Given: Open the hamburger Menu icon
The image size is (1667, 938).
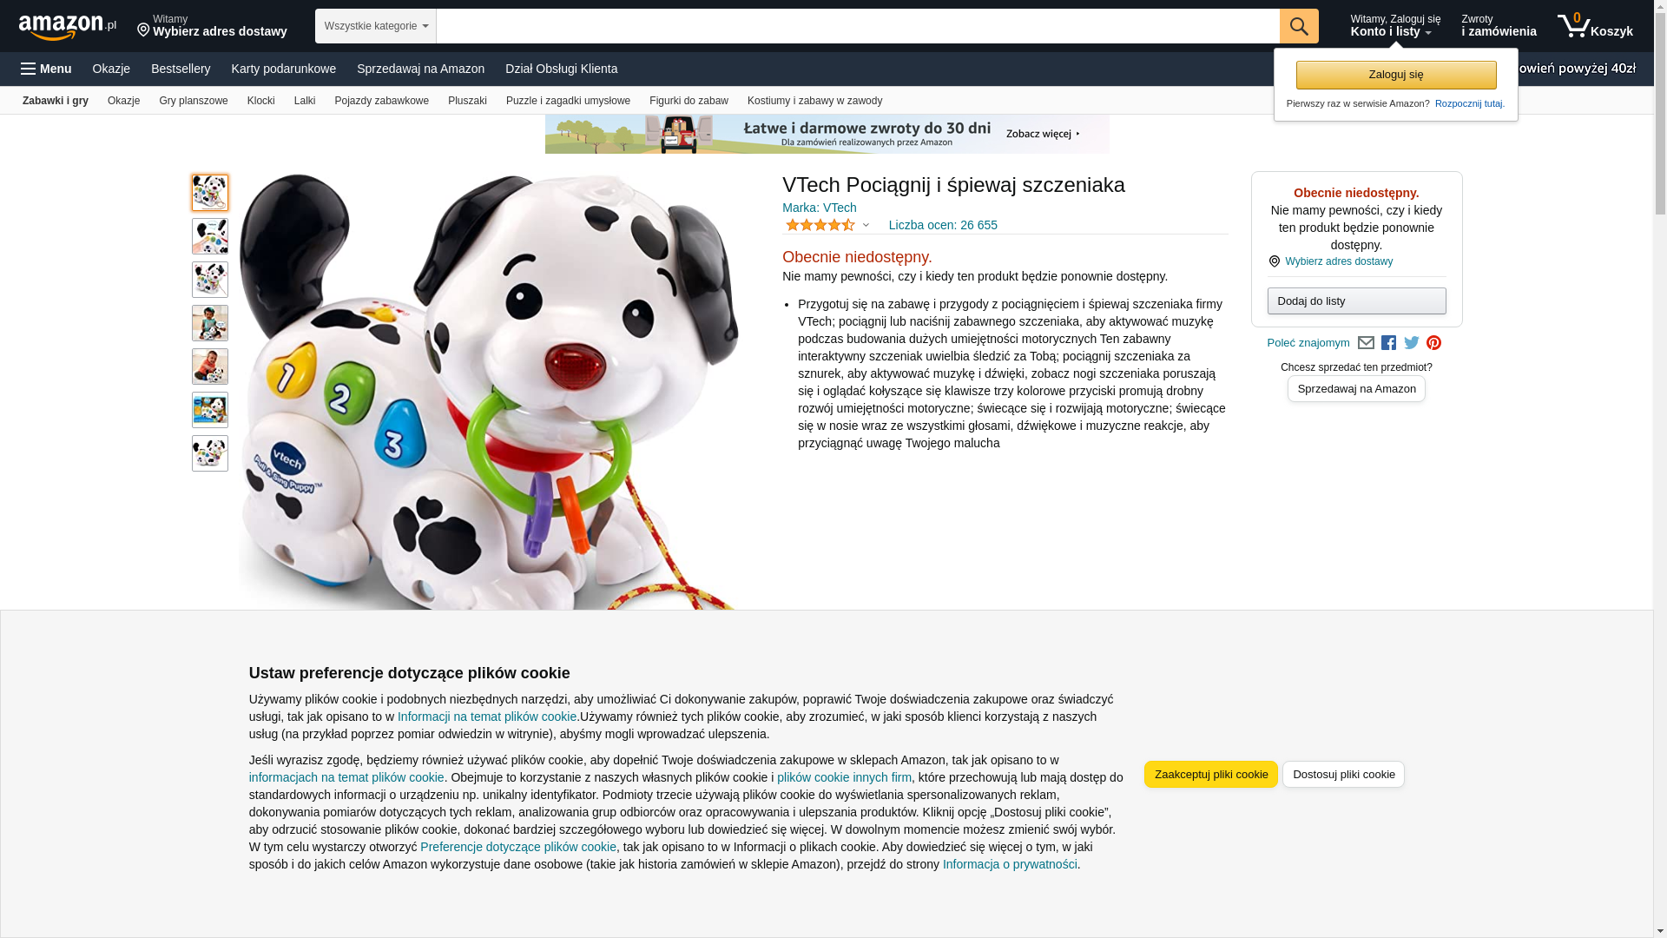Looking at the screenshot, I should (46, 69).
